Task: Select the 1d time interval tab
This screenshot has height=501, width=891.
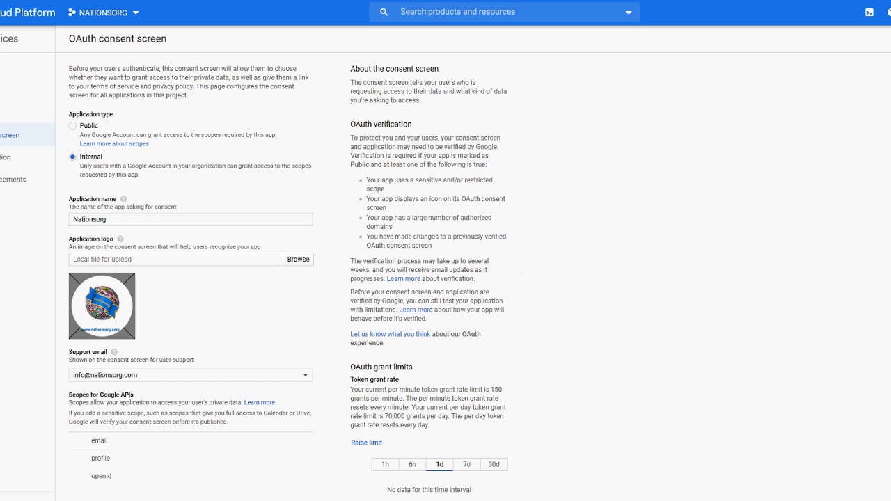Action: pyautogui.click(x=439, y=464)
